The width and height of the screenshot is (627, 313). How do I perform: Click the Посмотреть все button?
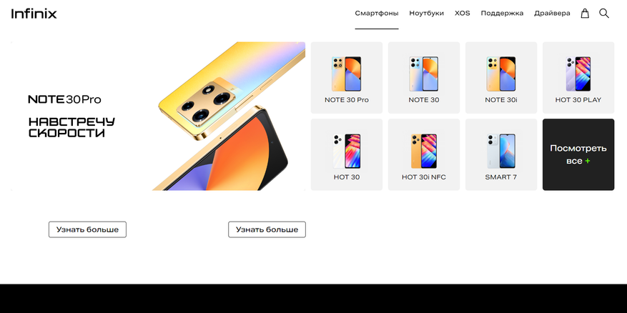578,154
